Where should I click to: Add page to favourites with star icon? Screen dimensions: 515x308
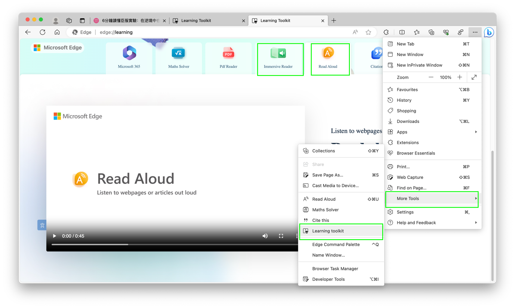(368, 32)
